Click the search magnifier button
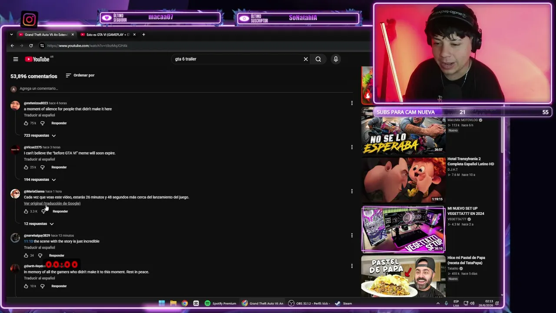 (318, 59)
